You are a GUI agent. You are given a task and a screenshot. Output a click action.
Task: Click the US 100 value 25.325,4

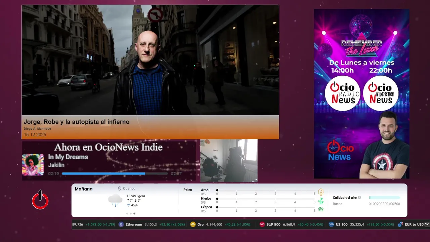pos(357,225)
